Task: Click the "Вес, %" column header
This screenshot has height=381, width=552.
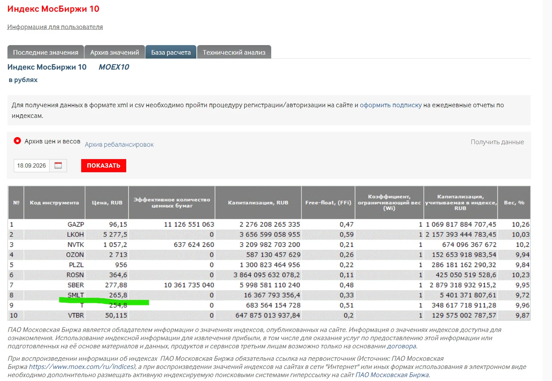Action: pyautogui.click(x=514, y=202)
